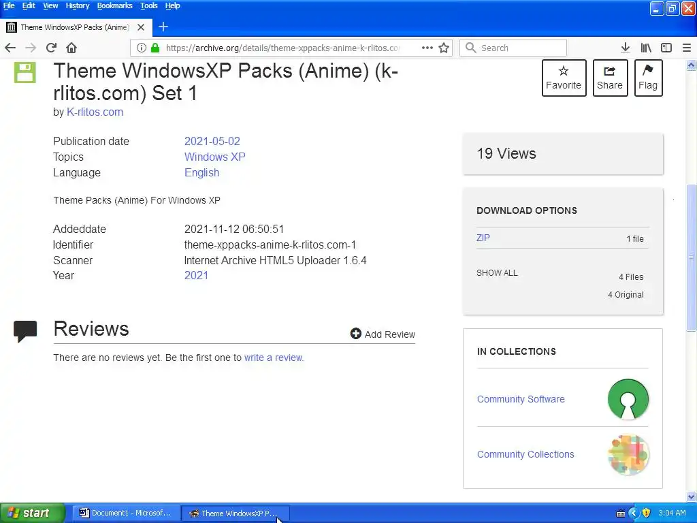Open the Home page icon
Viewport: 697px width, 523px height.
[71, 48]
